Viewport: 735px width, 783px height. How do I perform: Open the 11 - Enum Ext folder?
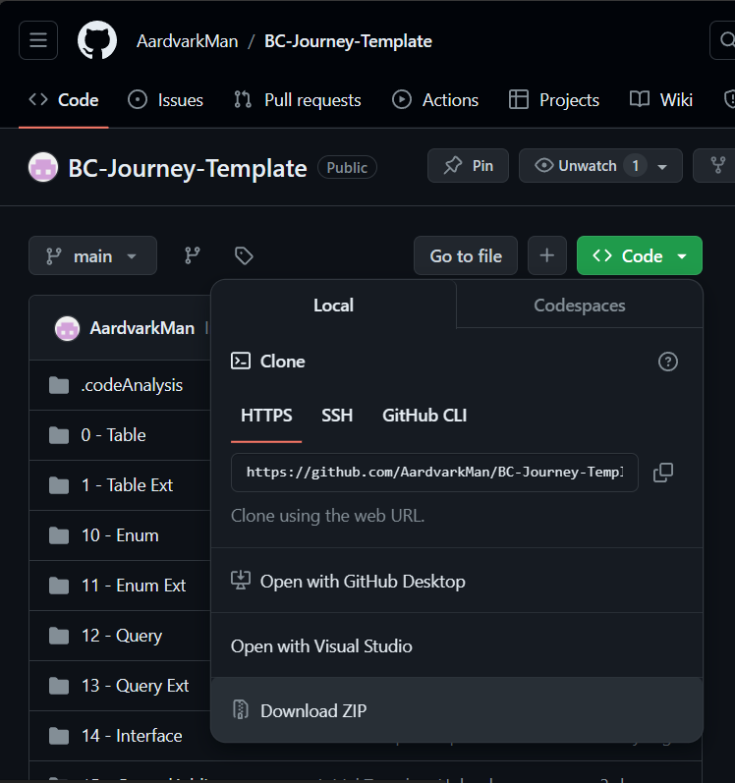coord(134,586)
